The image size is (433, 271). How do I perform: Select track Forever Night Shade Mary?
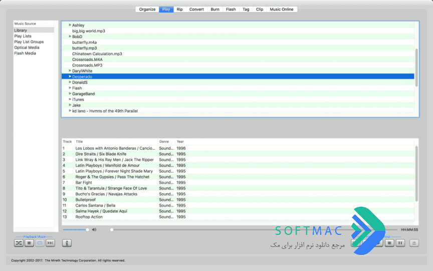tap(238, 171)
